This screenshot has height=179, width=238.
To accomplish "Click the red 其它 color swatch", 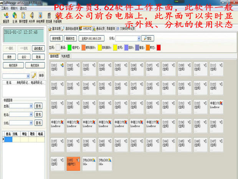I will click(159, 48).
